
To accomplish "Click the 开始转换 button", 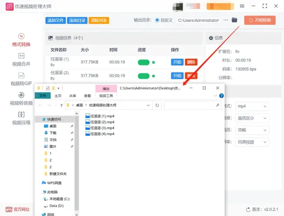I will click(260, 20).
